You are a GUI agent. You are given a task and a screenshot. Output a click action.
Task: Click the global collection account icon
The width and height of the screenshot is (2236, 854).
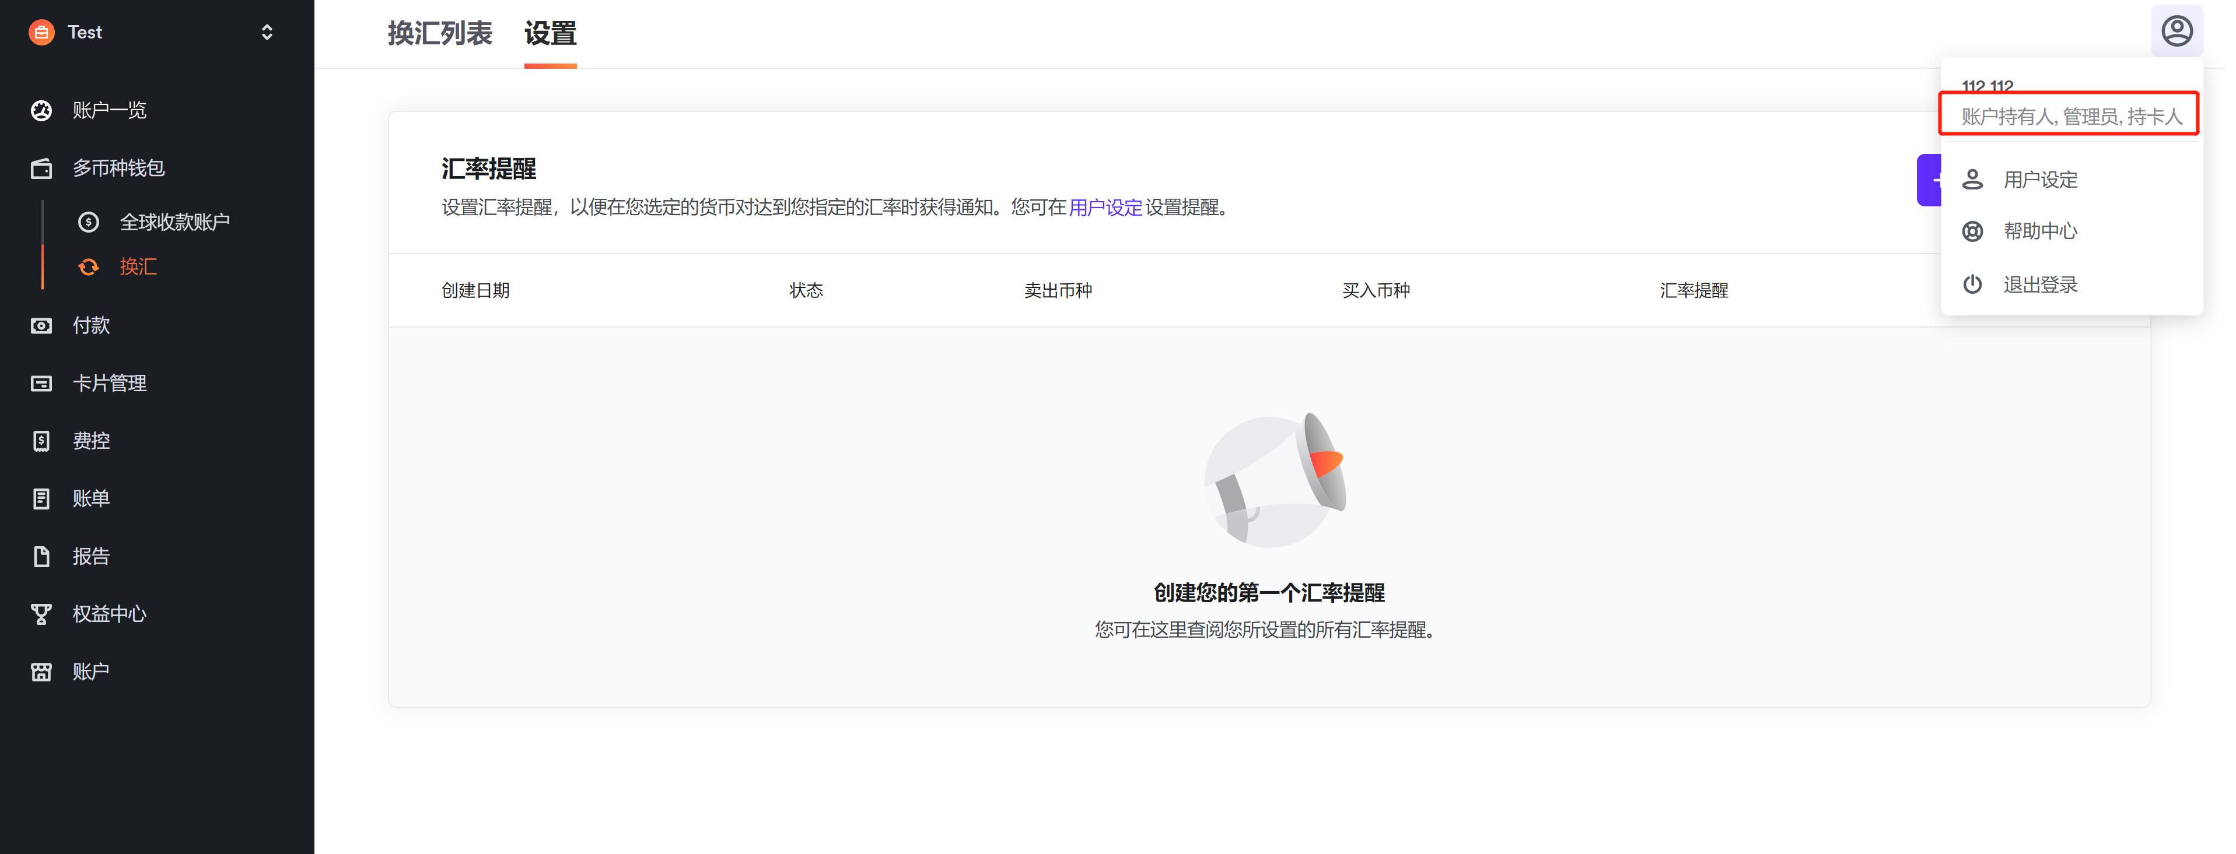point(89,222)
